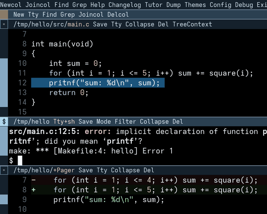Collapse the shell window
Image resolution: width=267 pixels, height=214 pixels.
(154, 121)
